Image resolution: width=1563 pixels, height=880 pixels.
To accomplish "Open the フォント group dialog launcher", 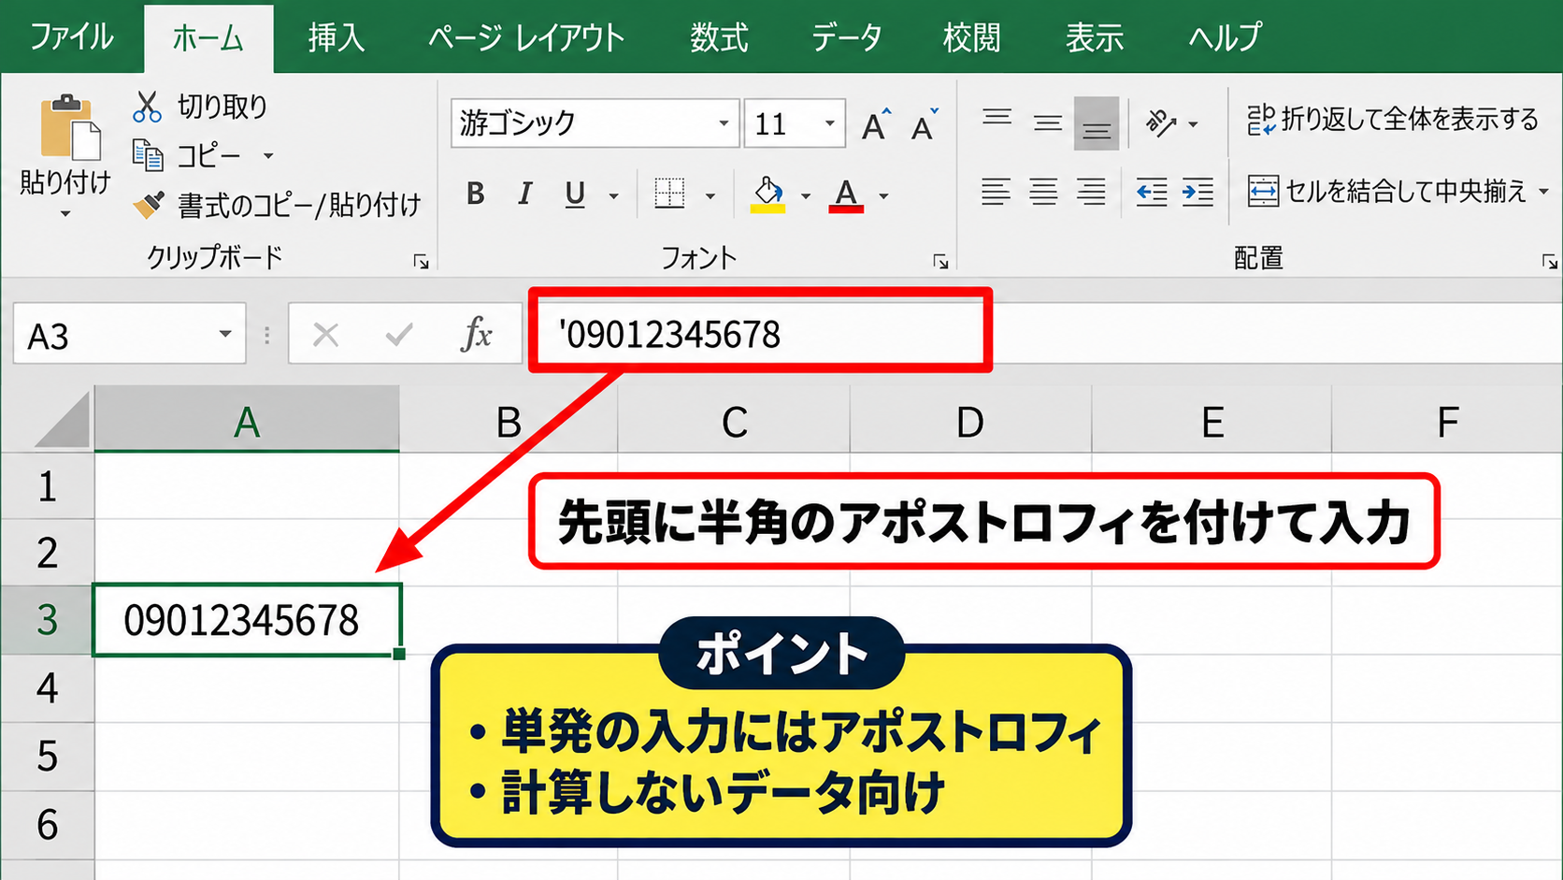I will click(940, 262).
